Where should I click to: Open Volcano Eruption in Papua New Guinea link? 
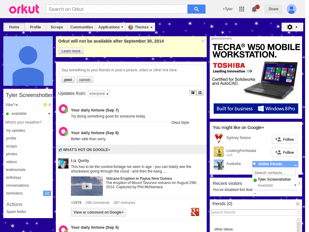[139, 178]
